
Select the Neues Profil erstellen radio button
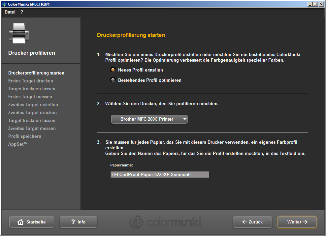click(113, 70)
